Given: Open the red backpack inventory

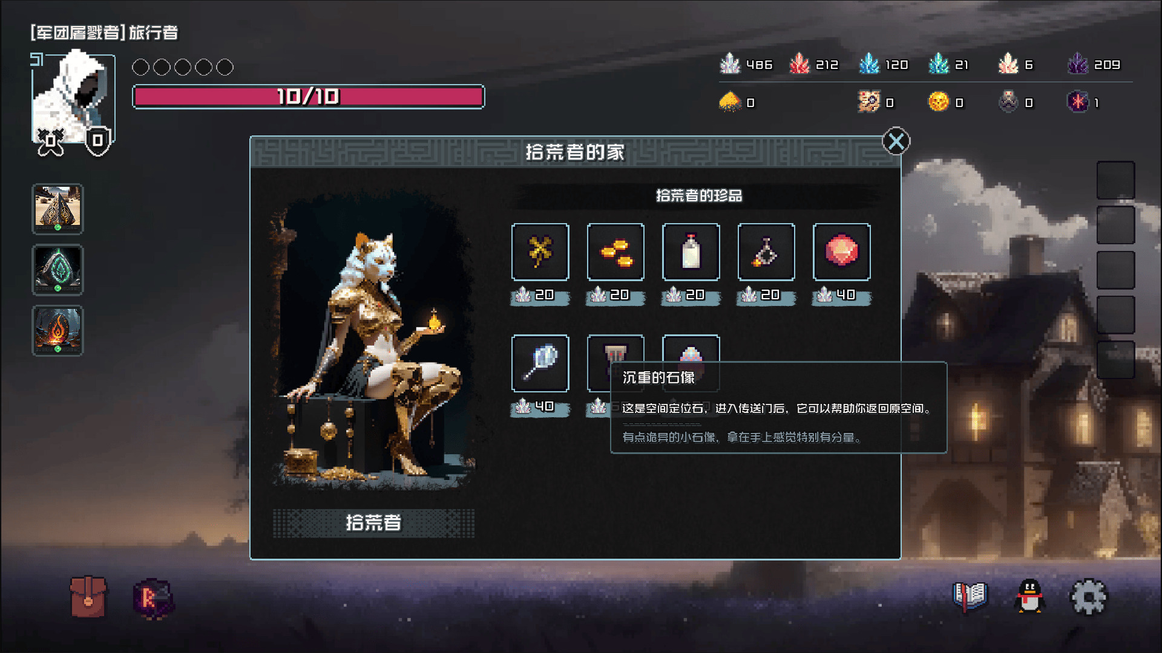Looking at the screenshot, I should click(88, 597).
